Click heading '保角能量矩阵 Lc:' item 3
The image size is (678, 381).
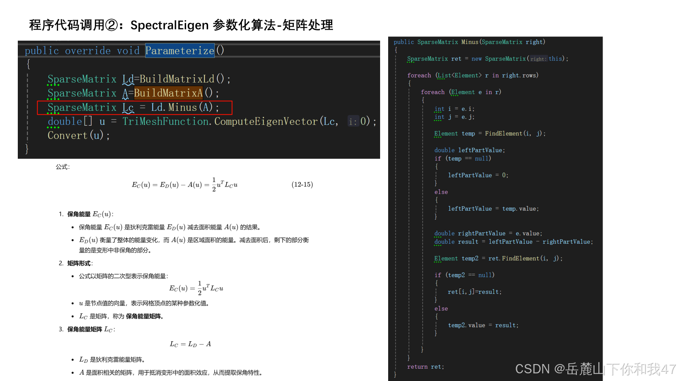tap(87, 329)
